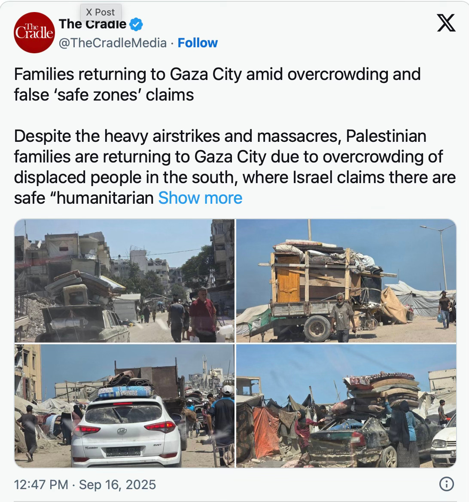Open the @TheCradleMedia handle link
The height and width of the screenshot is (502, 469).
pyautogui.click(x=113, y=43)
